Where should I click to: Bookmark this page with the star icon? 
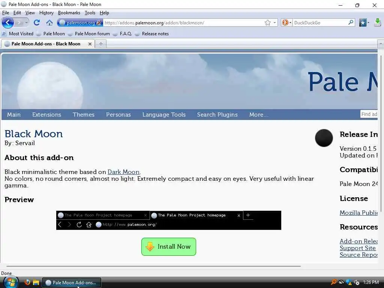[x=267, y=23]
